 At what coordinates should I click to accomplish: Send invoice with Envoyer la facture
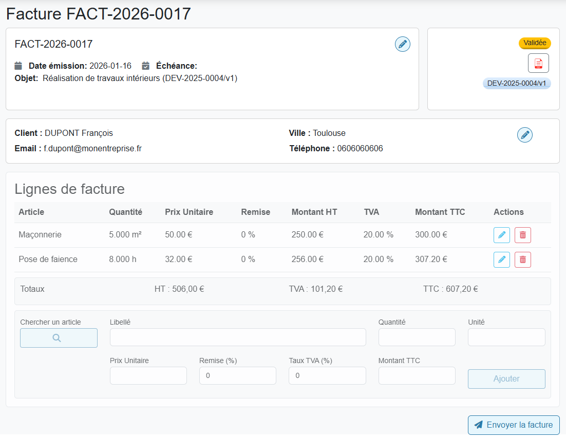click(514, 425)
